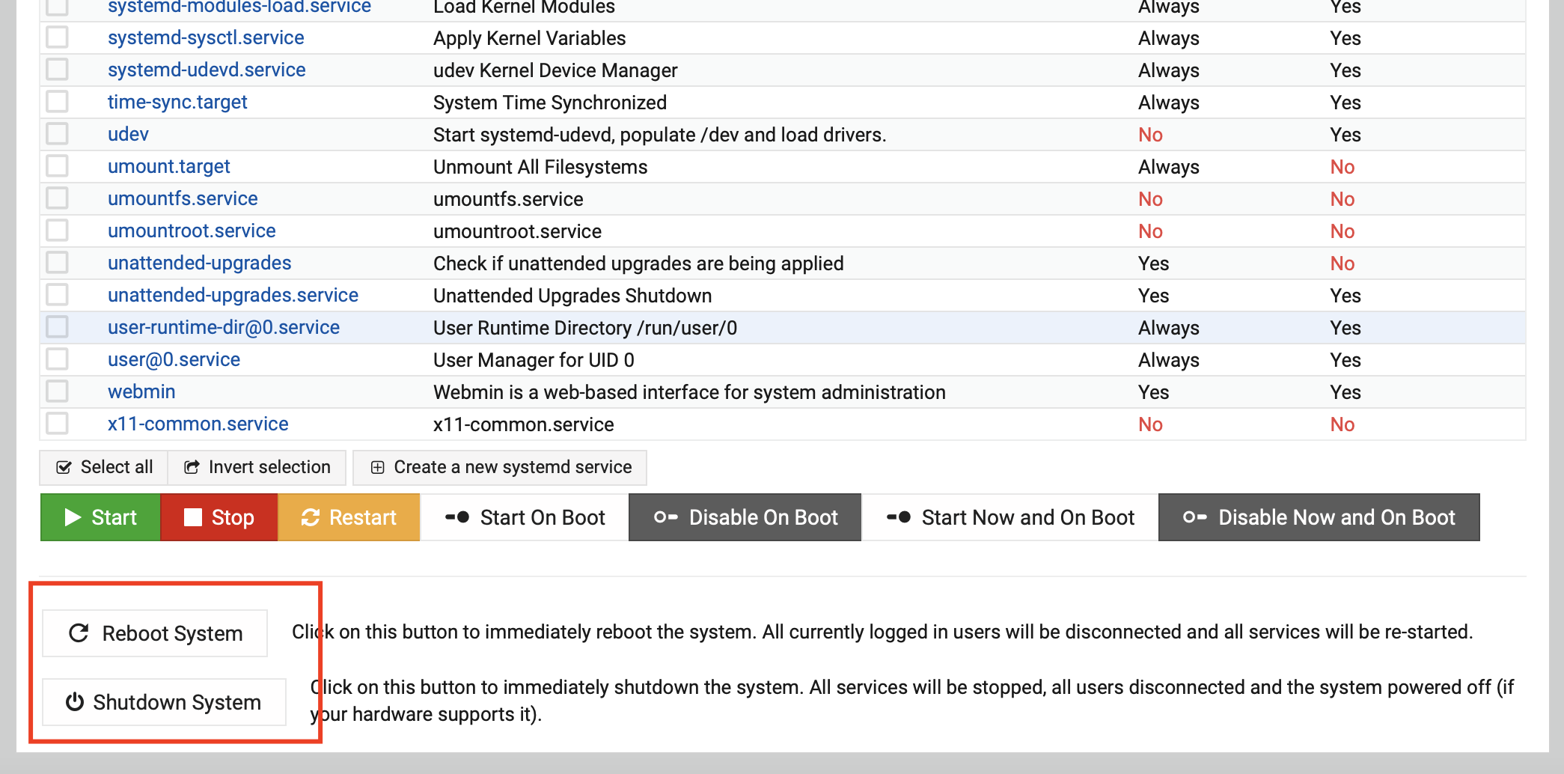The height and width of the screenshot is (774, 1564).
Task: Open umountroot.service link
Action: [192, 231]
